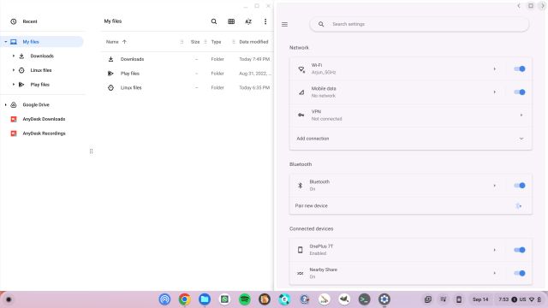Image resolution: width=548 pixels, height=308 pixels.
Task: Sort by the Name column header
Action: (112, 42)
